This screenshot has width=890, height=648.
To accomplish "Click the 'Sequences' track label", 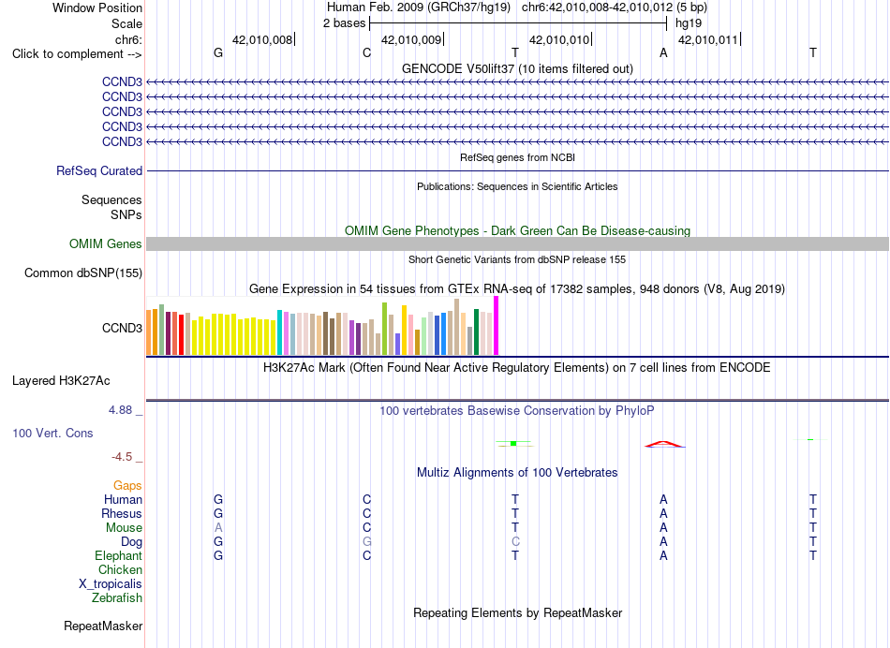I will pyautogui.click(x=111, y=199).
